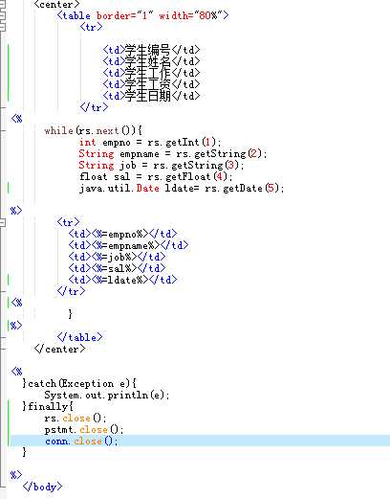390x499 pixels.
Task: Click the <%=empname%> cell line
Action: pyautogui.click(x=128, y=245)
